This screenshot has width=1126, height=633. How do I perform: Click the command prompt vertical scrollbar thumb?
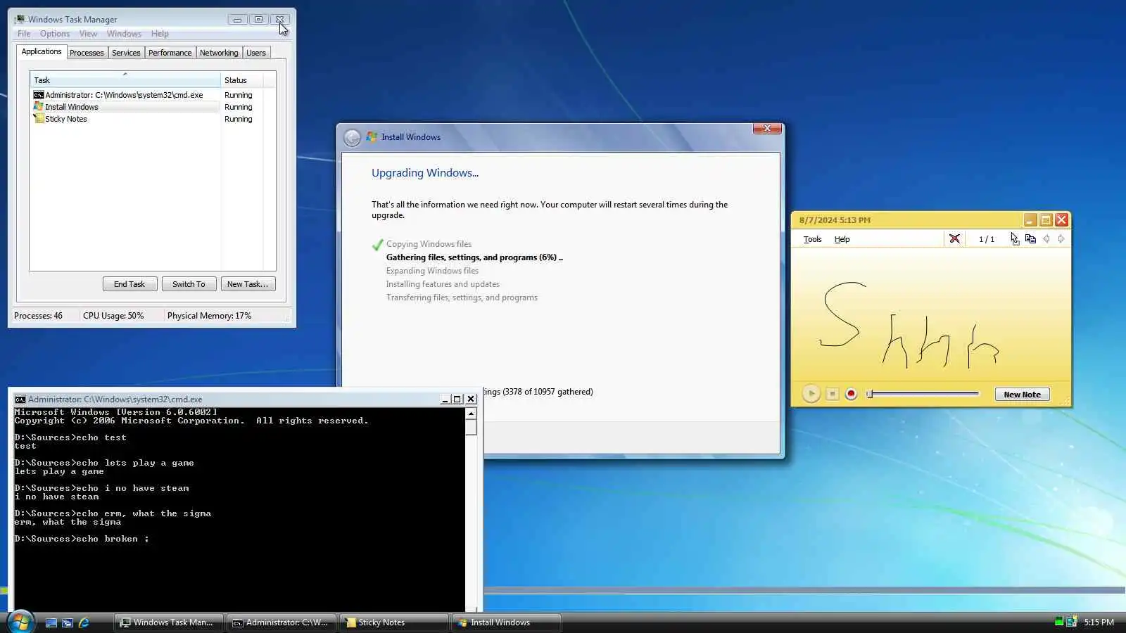[x=471, y=428]
